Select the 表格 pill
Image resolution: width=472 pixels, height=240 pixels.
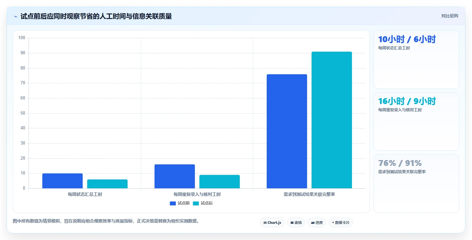[296, 223]
